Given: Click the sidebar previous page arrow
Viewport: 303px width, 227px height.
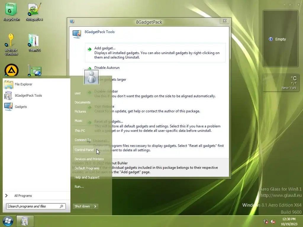Looking at the screenshot, I should point(284,5).
